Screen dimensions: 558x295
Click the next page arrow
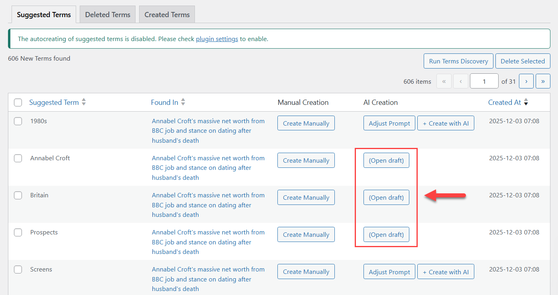point(526,81)
